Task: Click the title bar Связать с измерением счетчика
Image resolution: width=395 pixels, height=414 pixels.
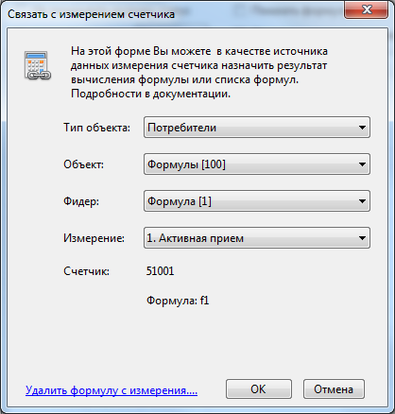Action: pyautogui.click(x=91, y=14)
